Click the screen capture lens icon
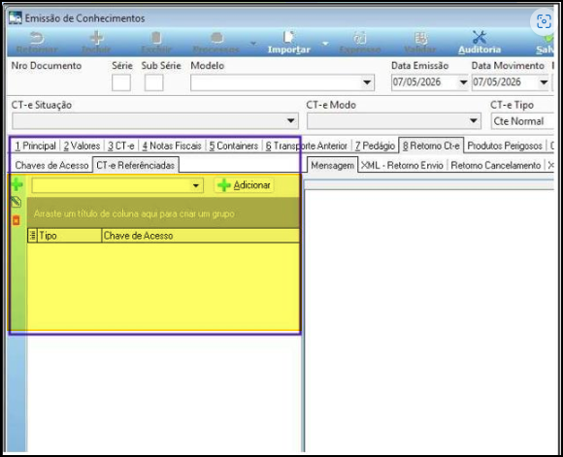The width and height of the screenshot is (563, 457). pyautogui.click(x=544, y=21)
